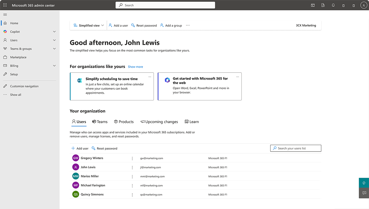Switch to the Teams tab
This screenshot has width=369, height=209.
(x=100, y=122)
